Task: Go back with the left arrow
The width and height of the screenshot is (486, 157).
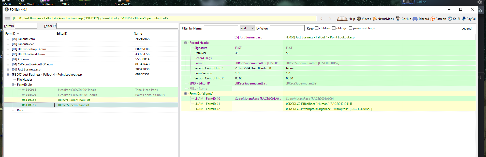Action: [x=322, y=19]
